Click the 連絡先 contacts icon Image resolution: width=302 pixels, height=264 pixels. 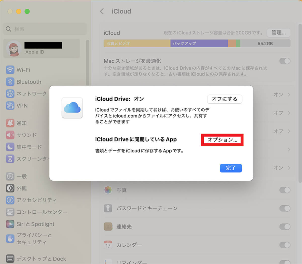click(108, 226)
